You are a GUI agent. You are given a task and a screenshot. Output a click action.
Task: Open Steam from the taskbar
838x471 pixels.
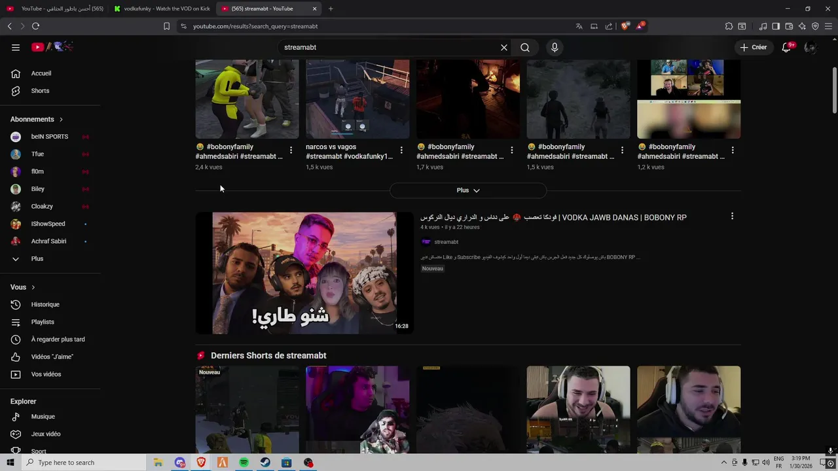coord(265,462)
